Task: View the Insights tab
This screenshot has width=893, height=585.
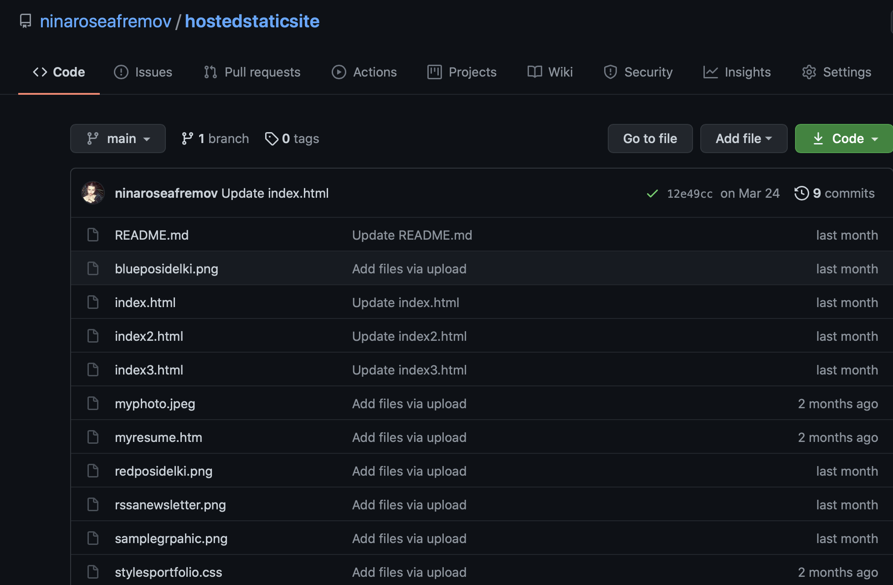Action: pos(737,72)
